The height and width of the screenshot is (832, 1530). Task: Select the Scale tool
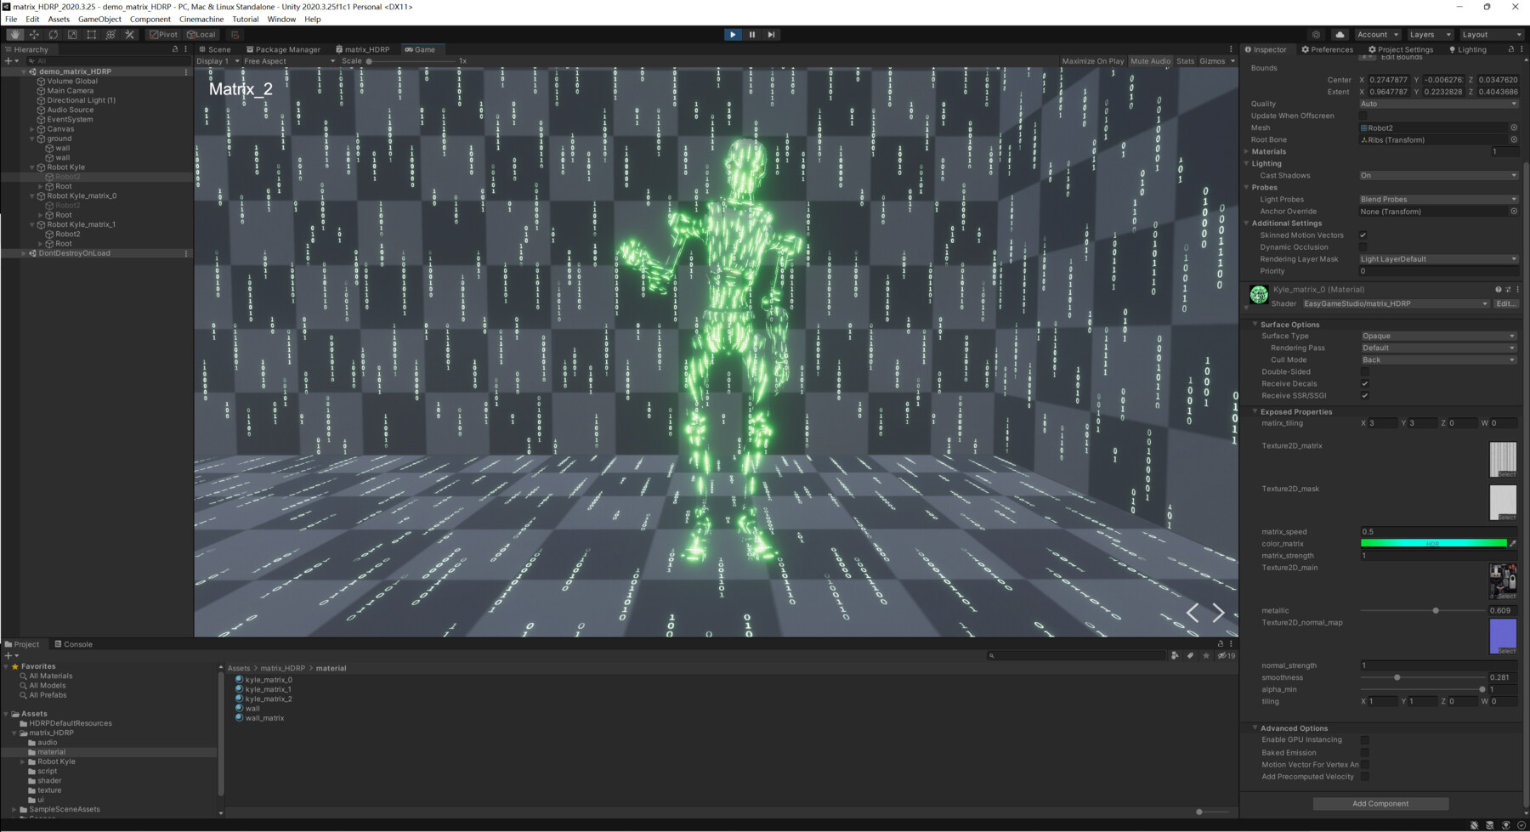click(x=71, y=35)
